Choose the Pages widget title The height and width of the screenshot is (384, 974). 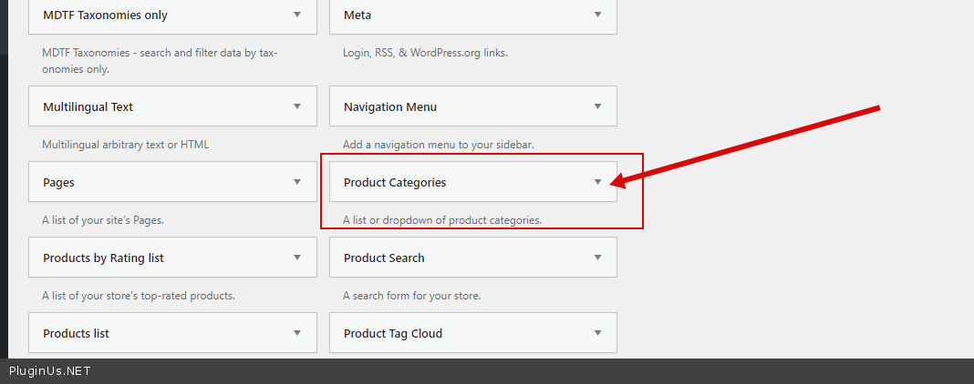[58, 182]
